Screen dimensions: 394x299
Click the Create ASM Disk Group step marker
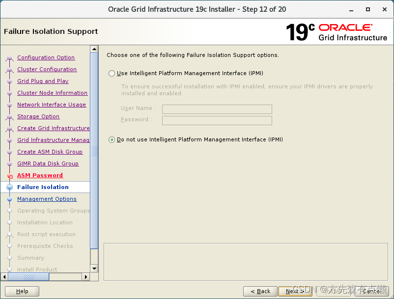(x=9, y=152)
